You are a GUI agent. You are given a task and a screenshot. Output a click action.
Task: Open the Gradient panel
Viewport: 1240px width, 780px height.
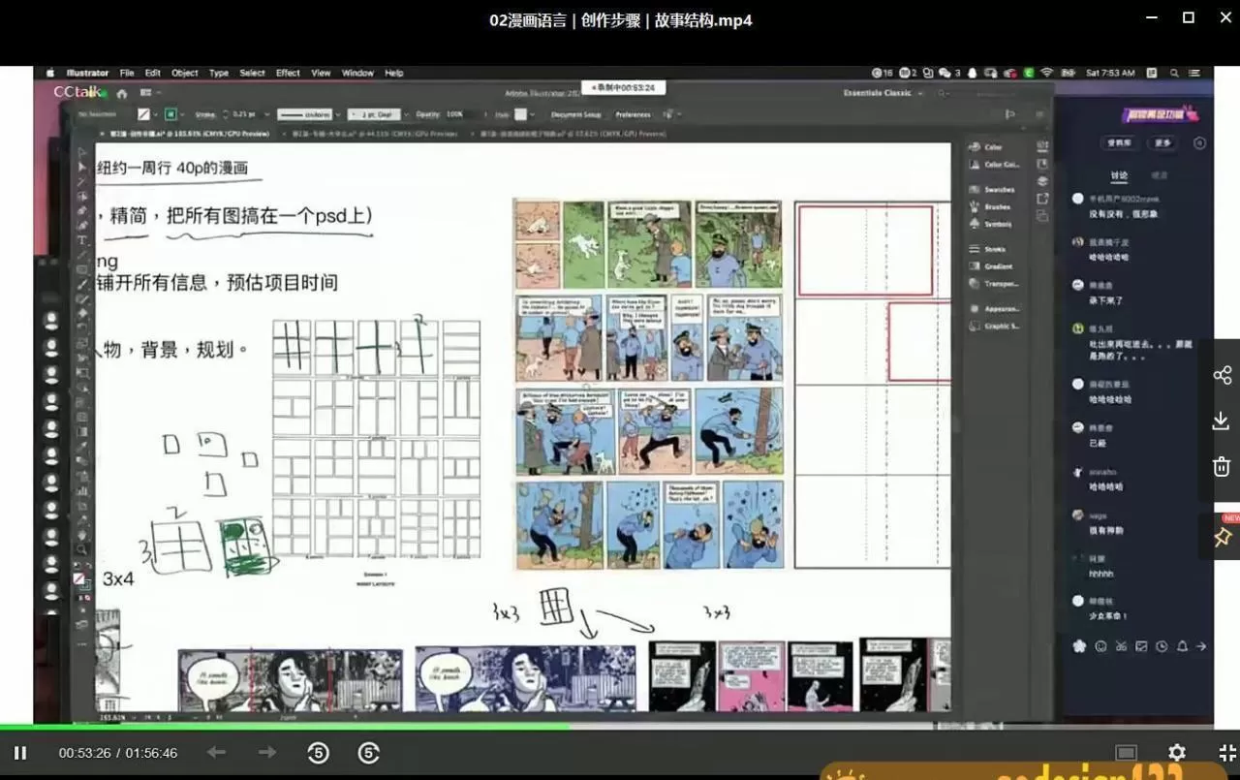pos(997,265)
